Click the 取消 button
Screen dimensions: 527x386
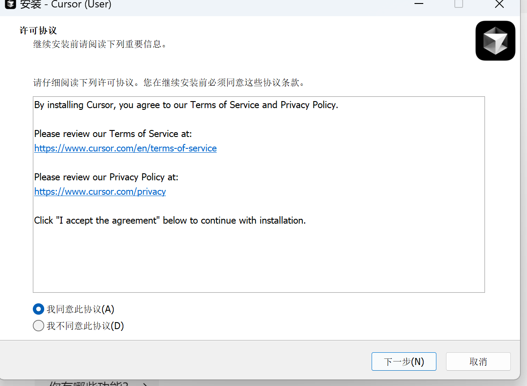[x=478, y=361]
